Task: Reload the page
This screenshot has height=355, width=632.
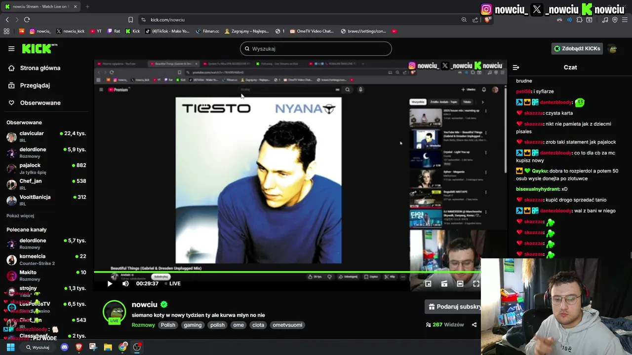Action: coord(27,20)
